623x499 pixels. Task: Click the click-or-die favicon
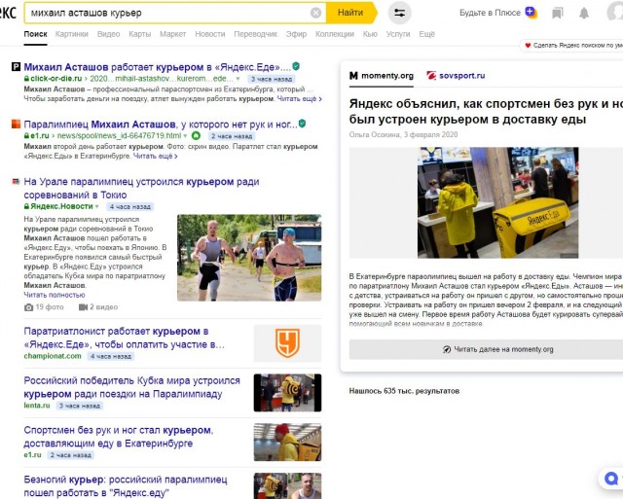click(16, 67)
